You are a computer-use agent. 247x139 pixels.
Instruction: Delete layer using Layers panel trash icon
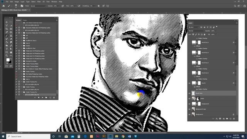pos(234,119)
